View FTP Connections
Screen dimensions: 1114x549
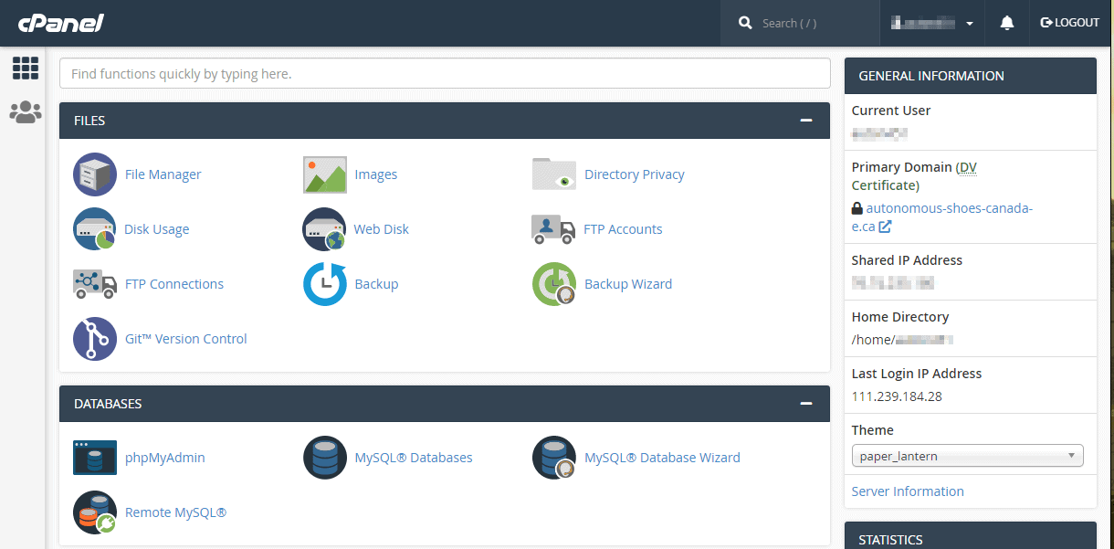coord(173,283)
